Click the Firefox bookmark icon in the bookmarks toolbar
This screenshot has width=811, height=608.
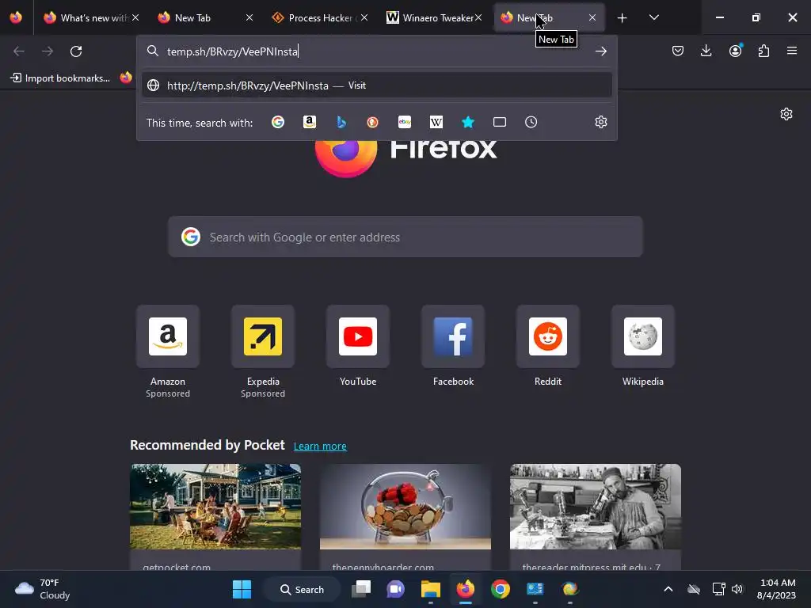click(x=126, y=78)
